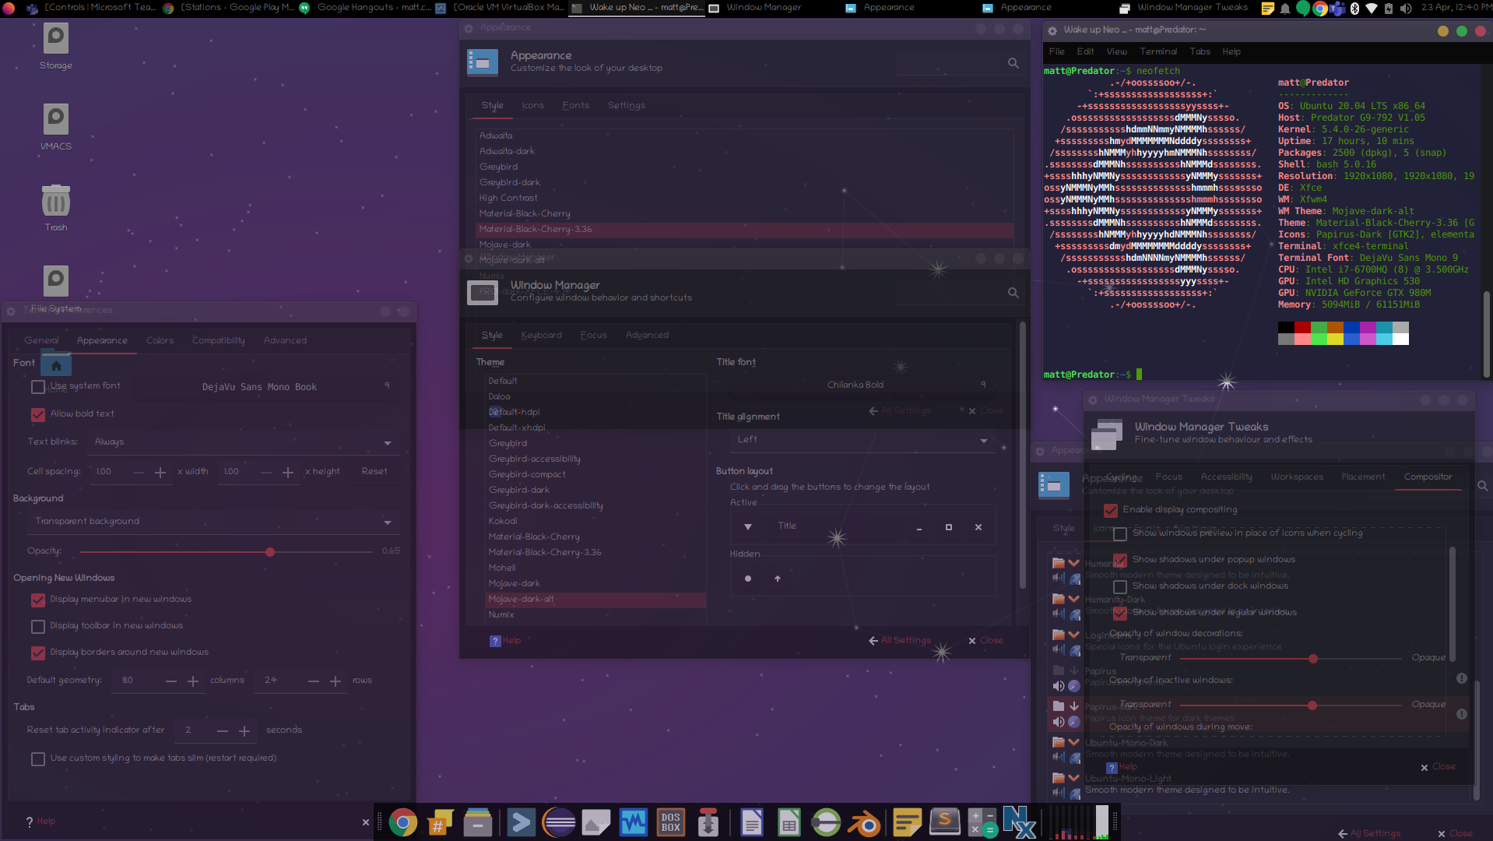This screenshot has height=841, width=1493.
Task: Open the Icons tab in Appearance
Action: [532, 106]
